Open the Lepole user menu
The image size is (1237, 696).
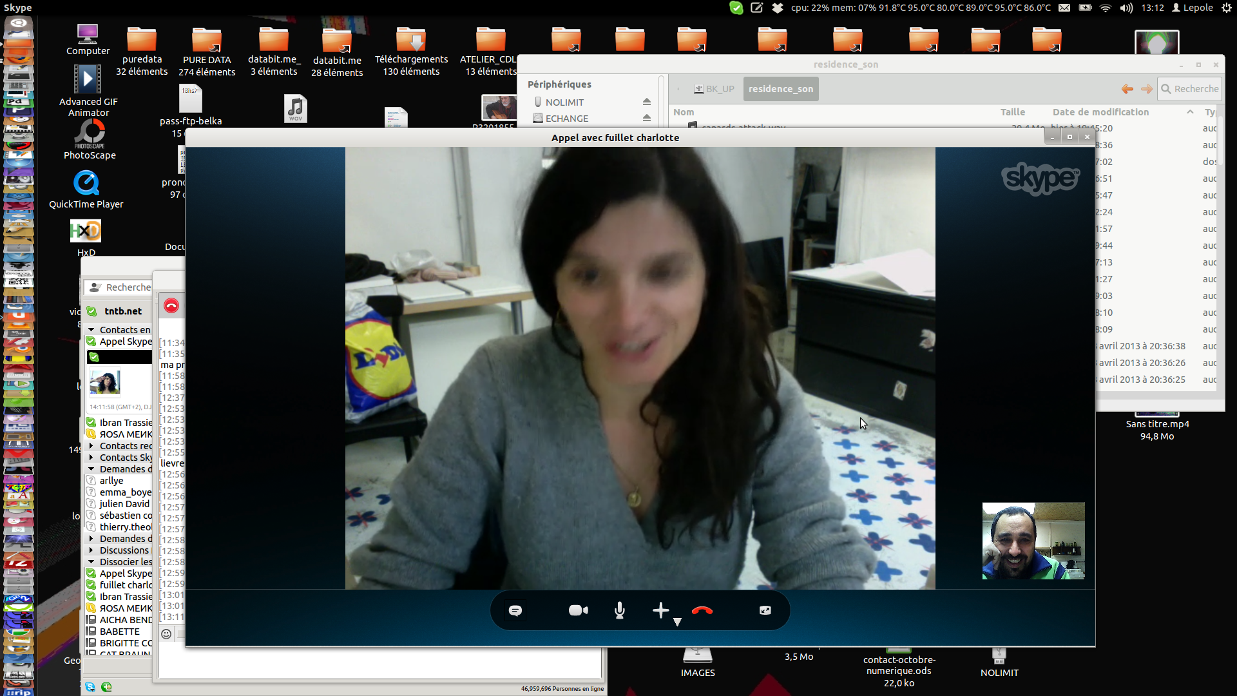[x=1193, y=8]
